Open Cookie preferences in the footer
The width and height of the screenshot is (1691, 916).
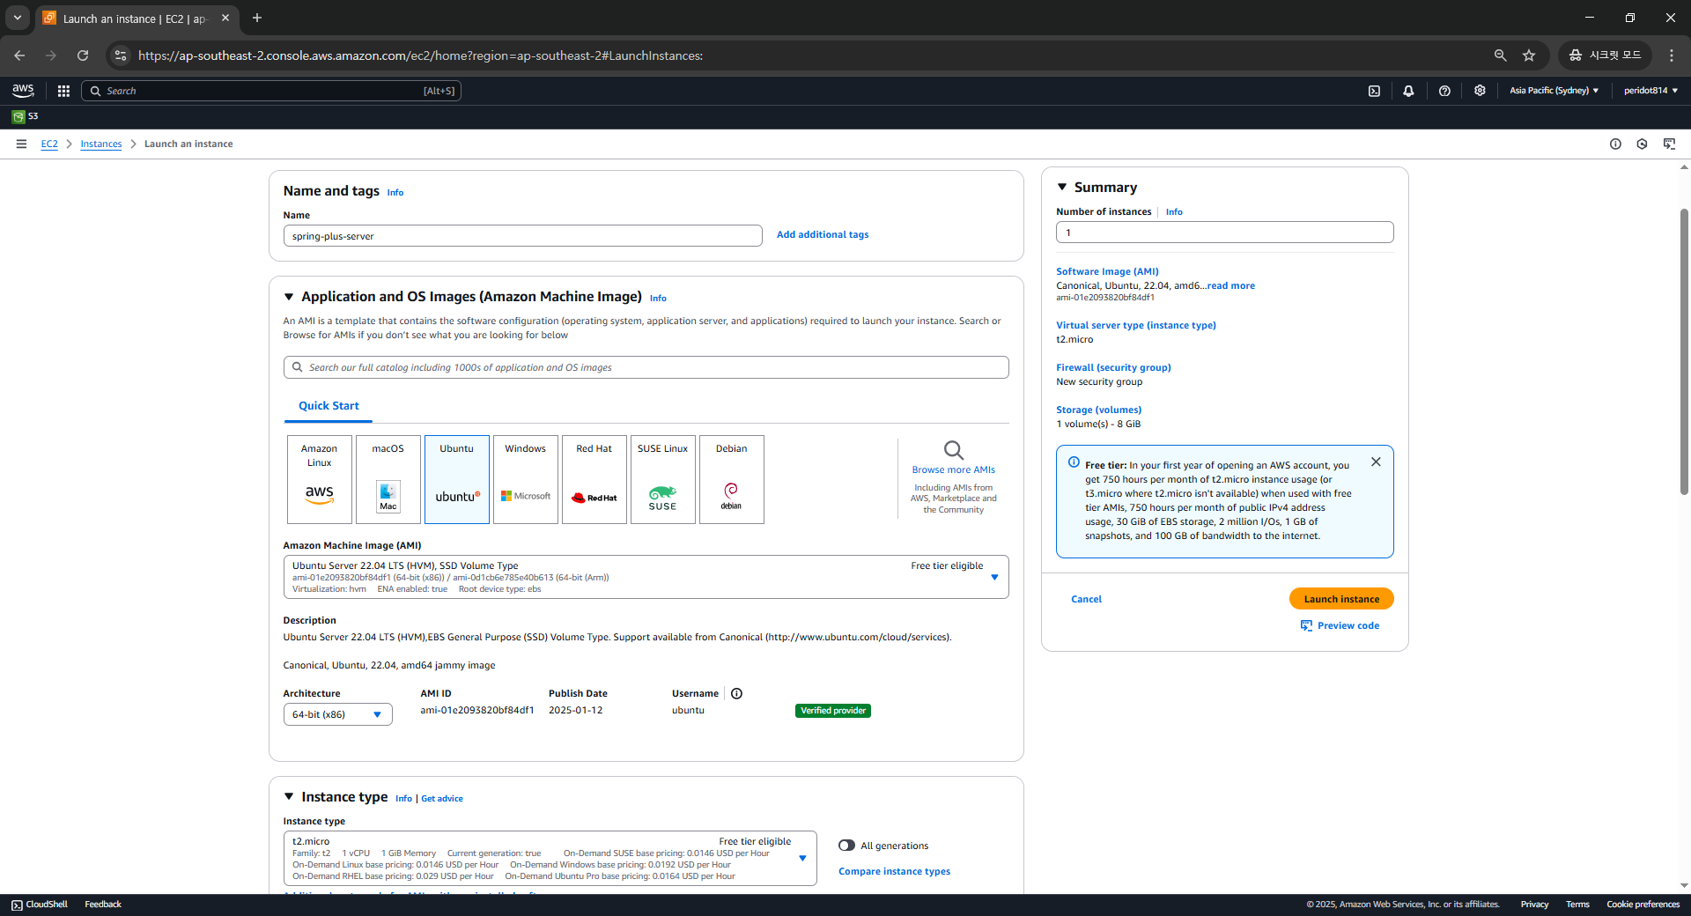pyautogui.click(x=1643, y=905)
